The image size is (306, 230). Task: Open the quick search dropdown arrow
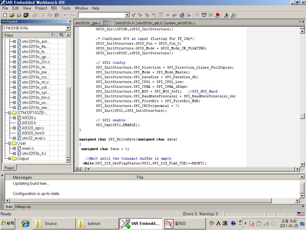tap(127, 15)
